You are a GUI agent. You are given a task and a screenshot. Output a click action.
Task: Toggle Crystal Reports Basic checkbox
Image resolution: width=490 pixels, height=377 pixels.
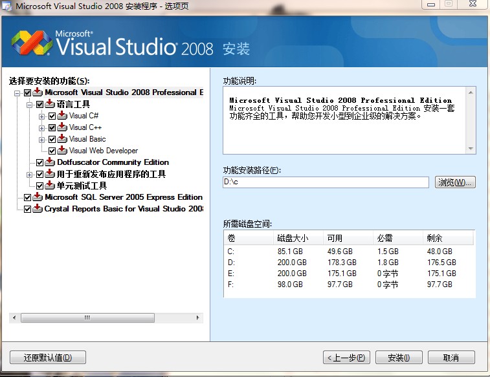[x=27, y=209]
